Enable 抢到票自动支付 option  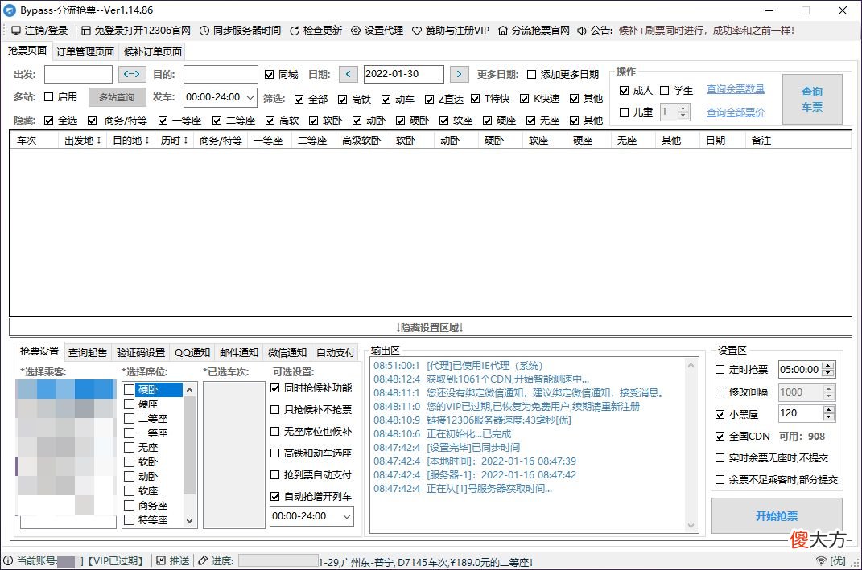tap(275, 474)
